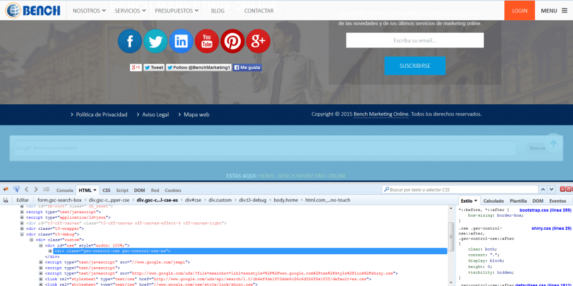Click the HOME breadcrumb link
573x286 pixels.
coord(266,176)
